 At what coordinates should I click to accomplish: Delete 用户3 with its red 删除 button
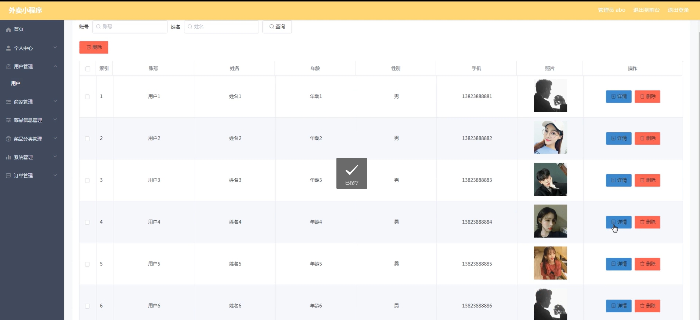point(647,180)
